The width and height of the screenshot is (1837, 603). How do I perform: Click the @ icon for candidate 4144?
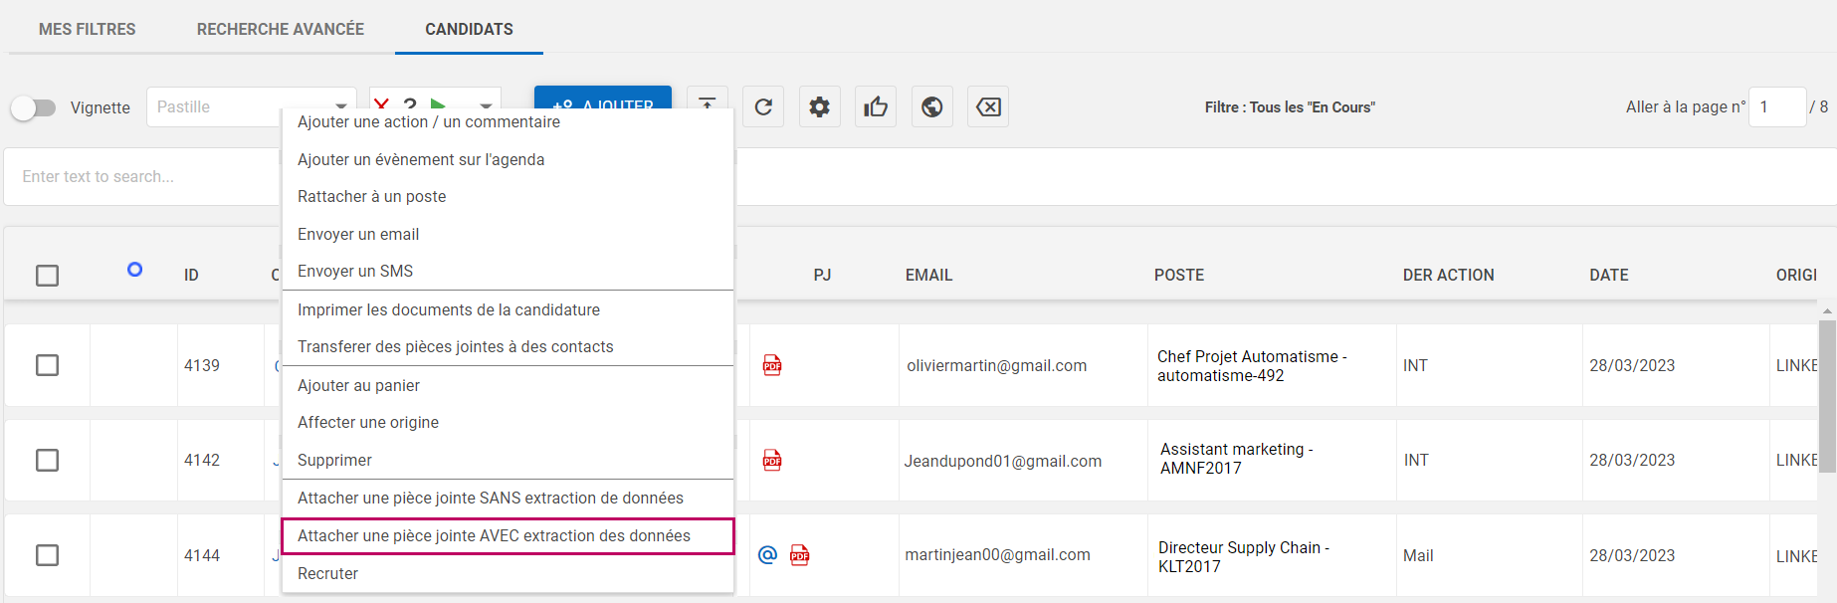[x=767, y=555]
